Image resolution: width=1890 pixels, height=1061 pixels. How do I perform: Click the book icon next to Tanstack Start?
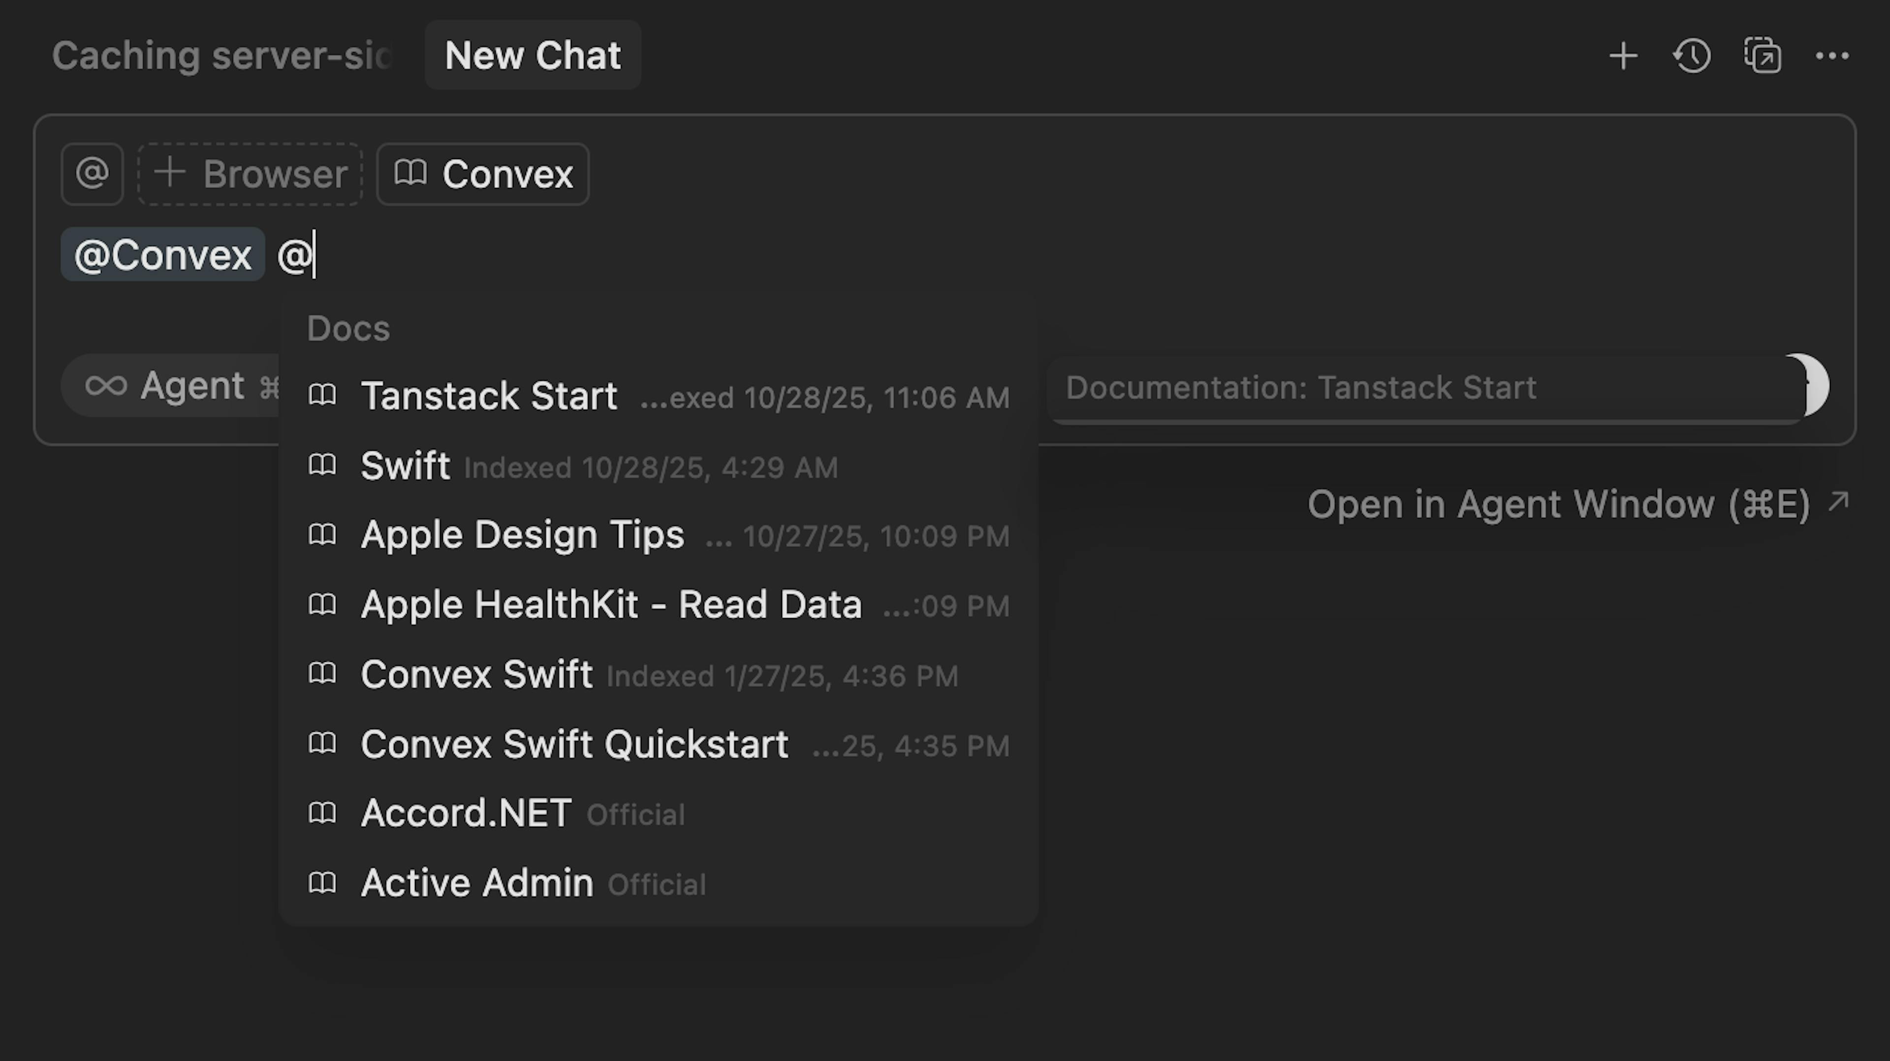[323, 395]
